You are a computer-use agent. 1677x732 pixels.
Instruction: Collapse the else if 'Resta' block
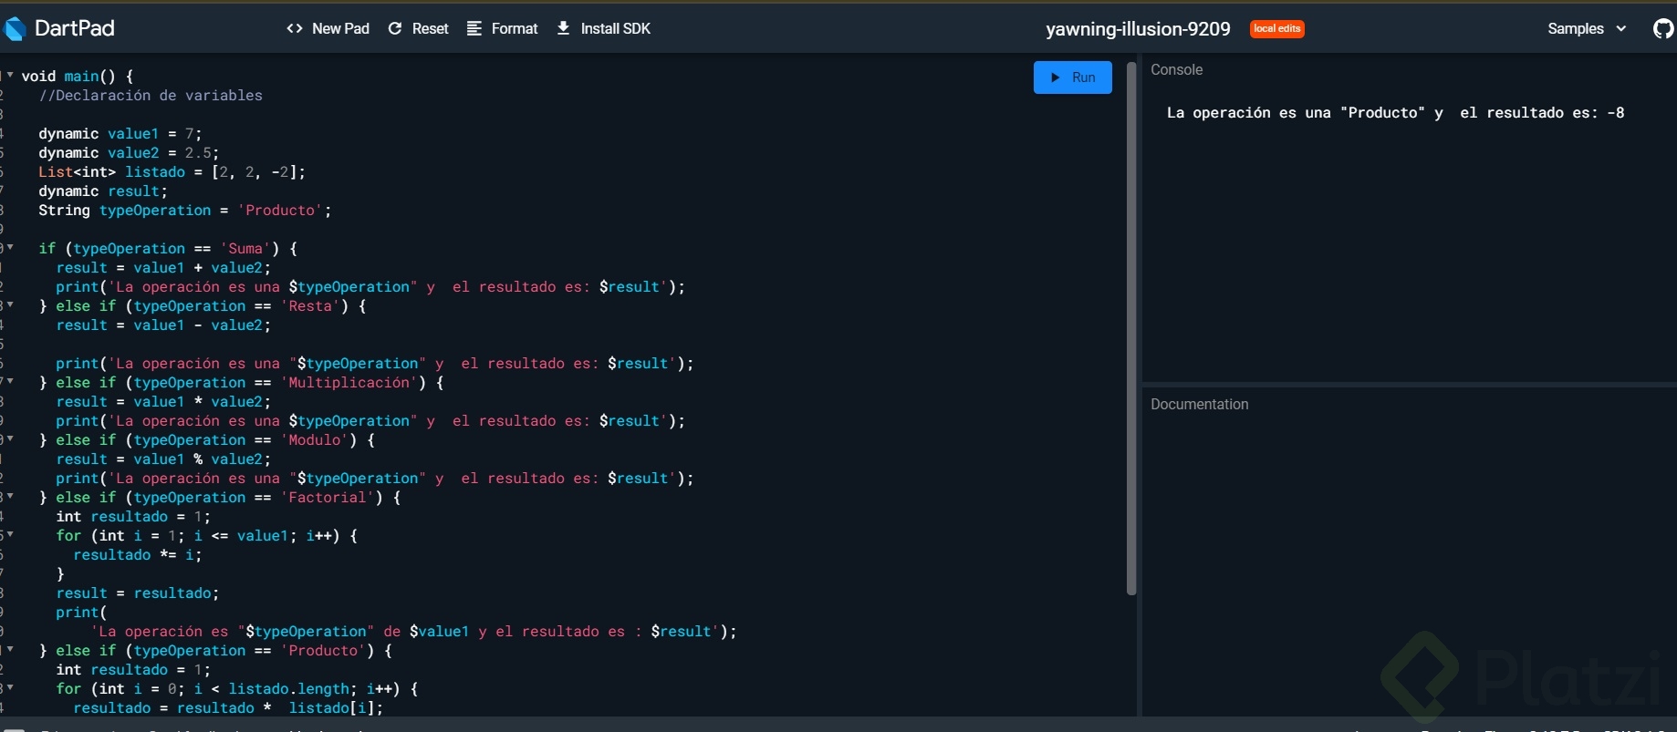[10, 304]
